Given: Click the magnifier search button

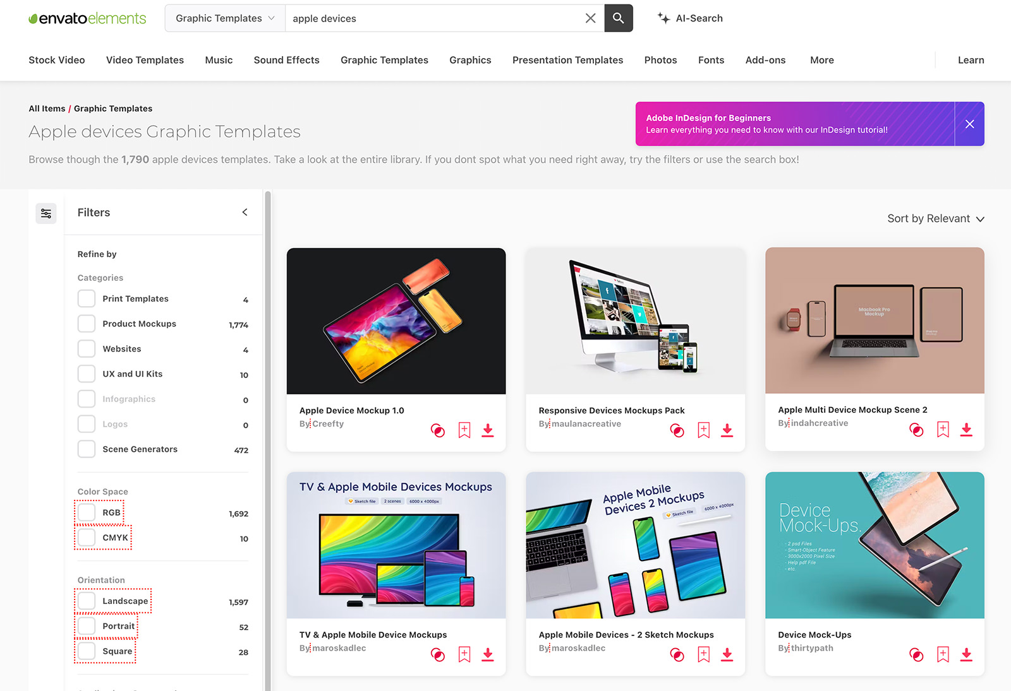Looking at the screenshot, I should point(619,18).
